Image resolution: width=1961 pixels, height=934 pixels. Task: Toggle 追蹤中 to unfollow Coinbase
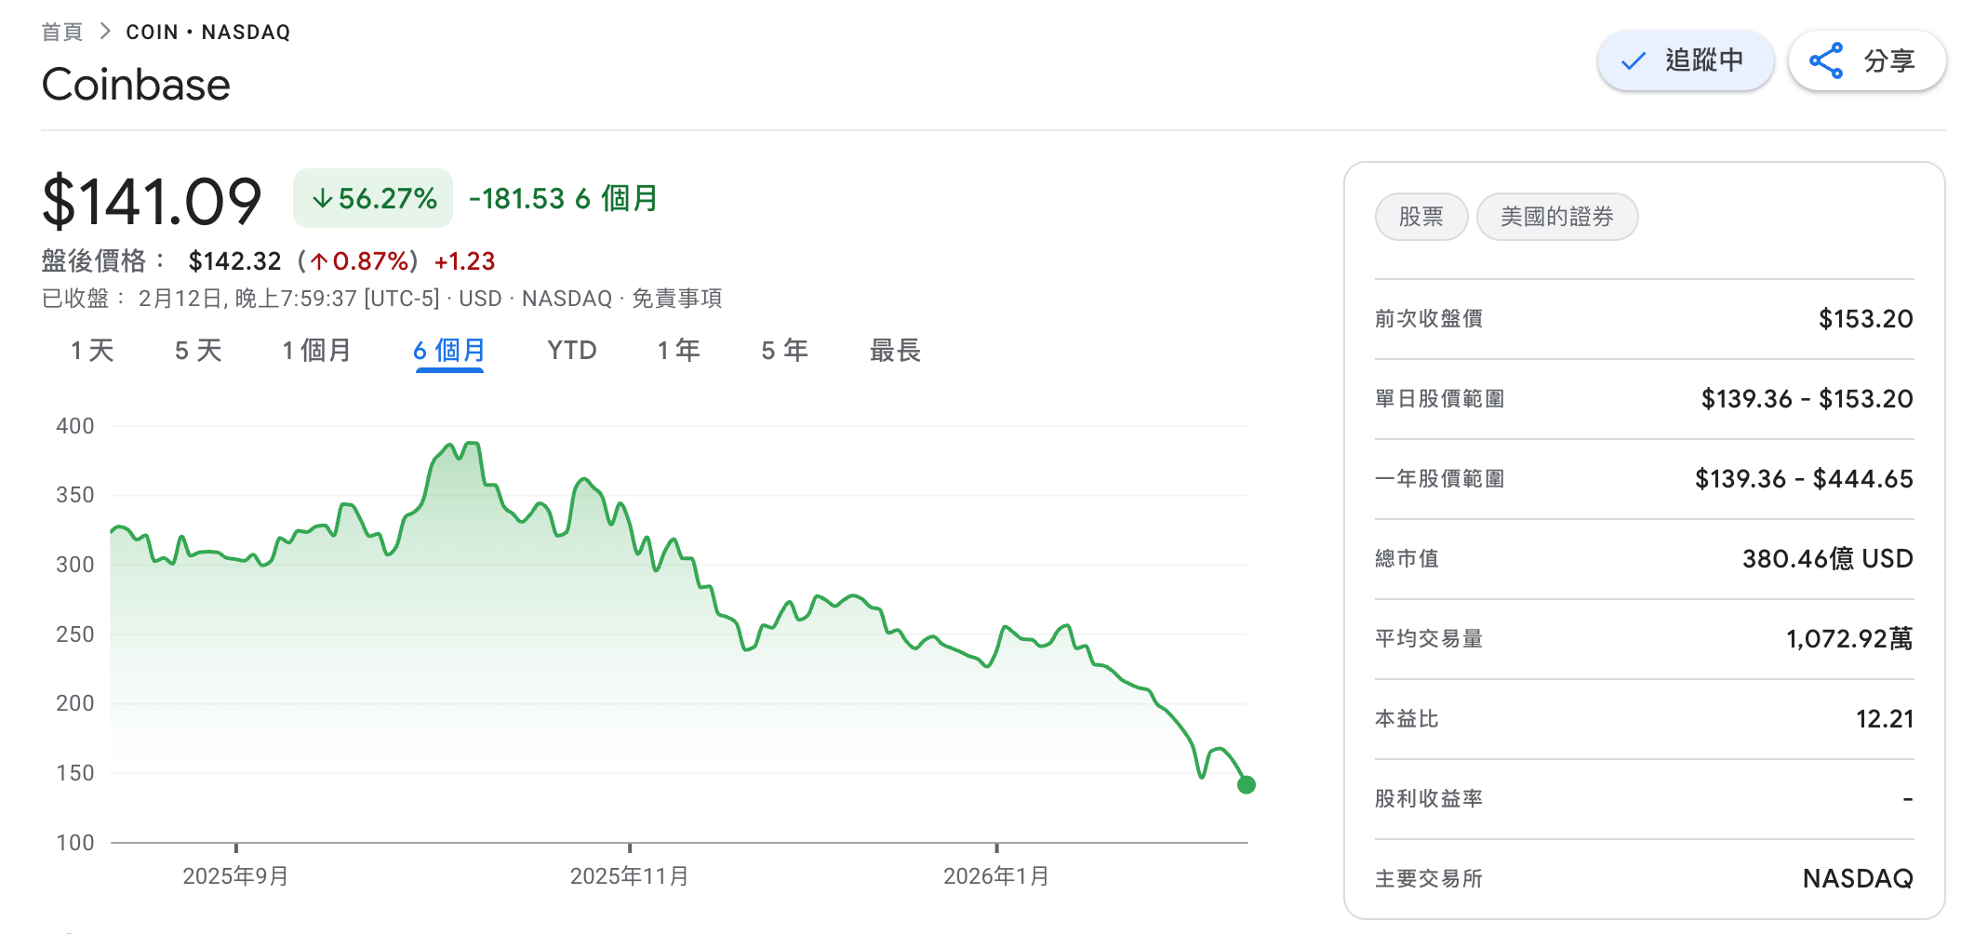[1685, 60]
